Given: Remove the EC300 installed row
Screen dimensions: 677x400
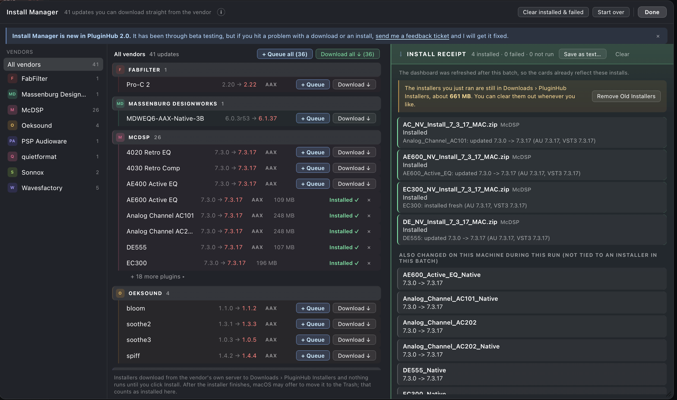Looking at the screenshot, I should (369, 263).
